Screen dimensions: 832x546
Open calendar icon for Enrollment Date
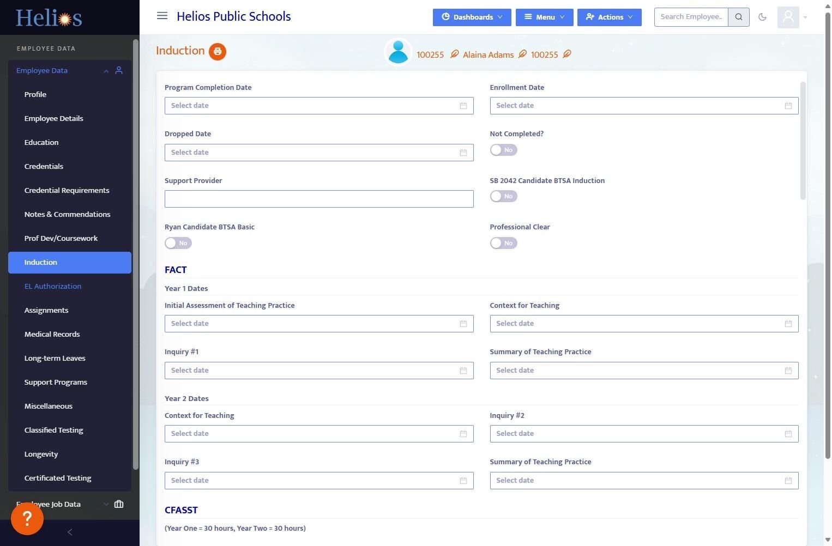coord(788,106)
